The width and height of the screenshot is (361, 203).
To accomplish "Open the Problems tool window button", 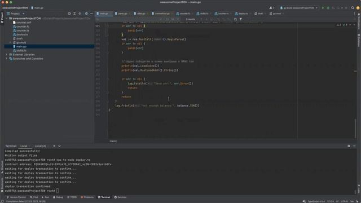I will 87,197.
